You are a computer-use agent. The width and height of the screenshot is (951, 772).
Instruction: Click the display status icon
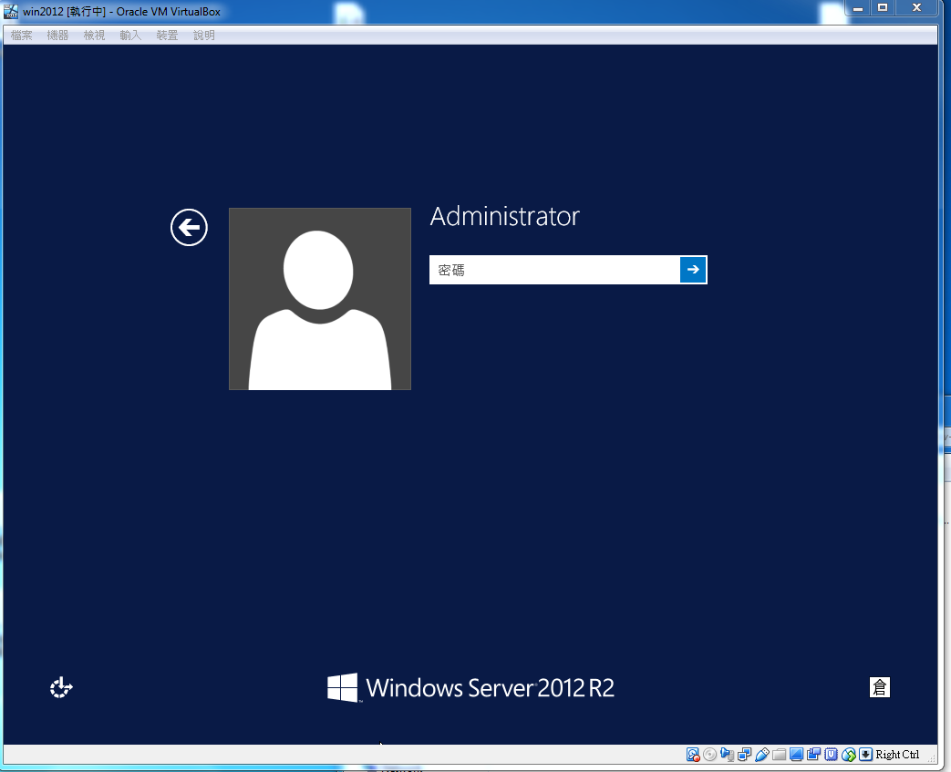pos(796,755)
